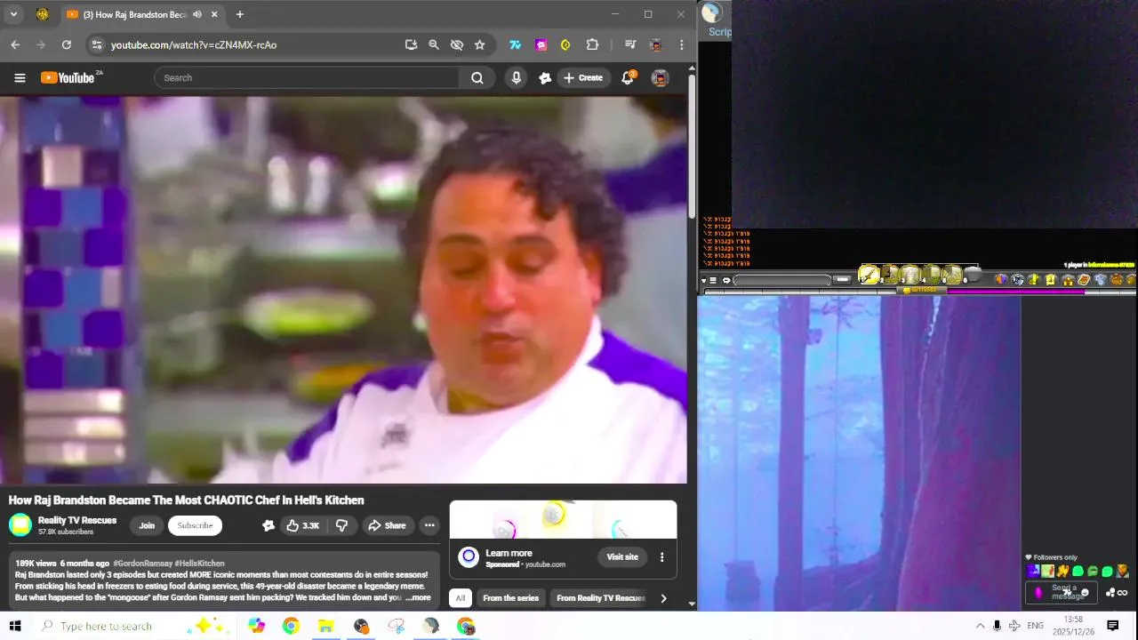Select the All filter chip
The image size is (1138, 640).
(x=460, y=598)
